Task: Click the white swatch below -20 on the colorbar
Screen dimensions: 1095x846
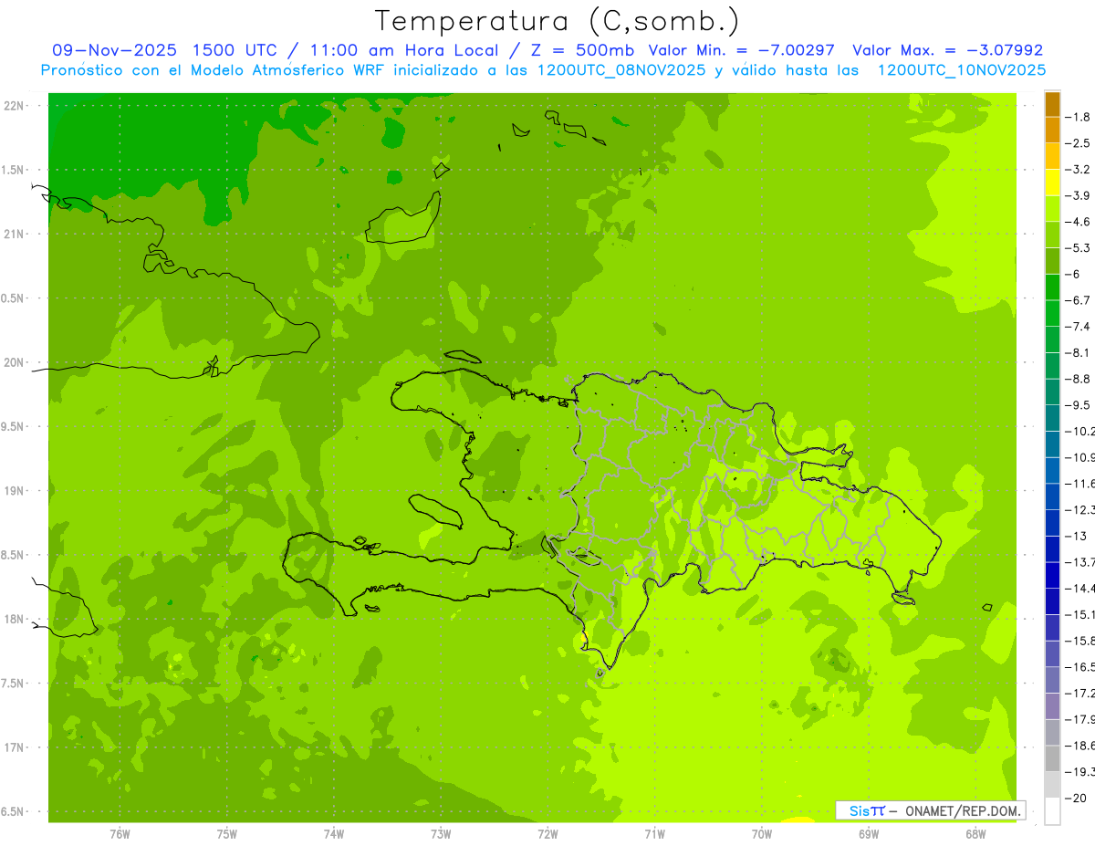Action: [x=1052, y=810]
